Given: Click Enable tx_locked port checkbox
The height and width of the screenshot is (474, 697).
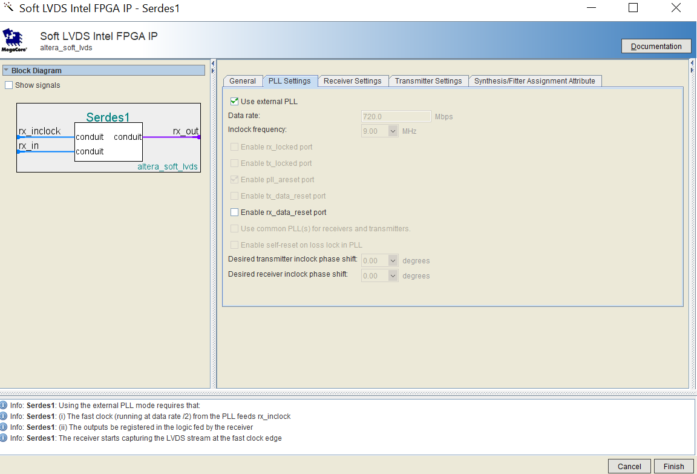Looking at the screenshot, I should tap(234, 163).
